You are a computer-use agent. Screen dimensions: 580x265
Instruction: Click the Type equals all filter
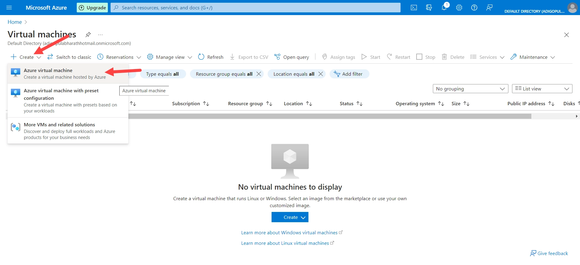tap(163, 74)
